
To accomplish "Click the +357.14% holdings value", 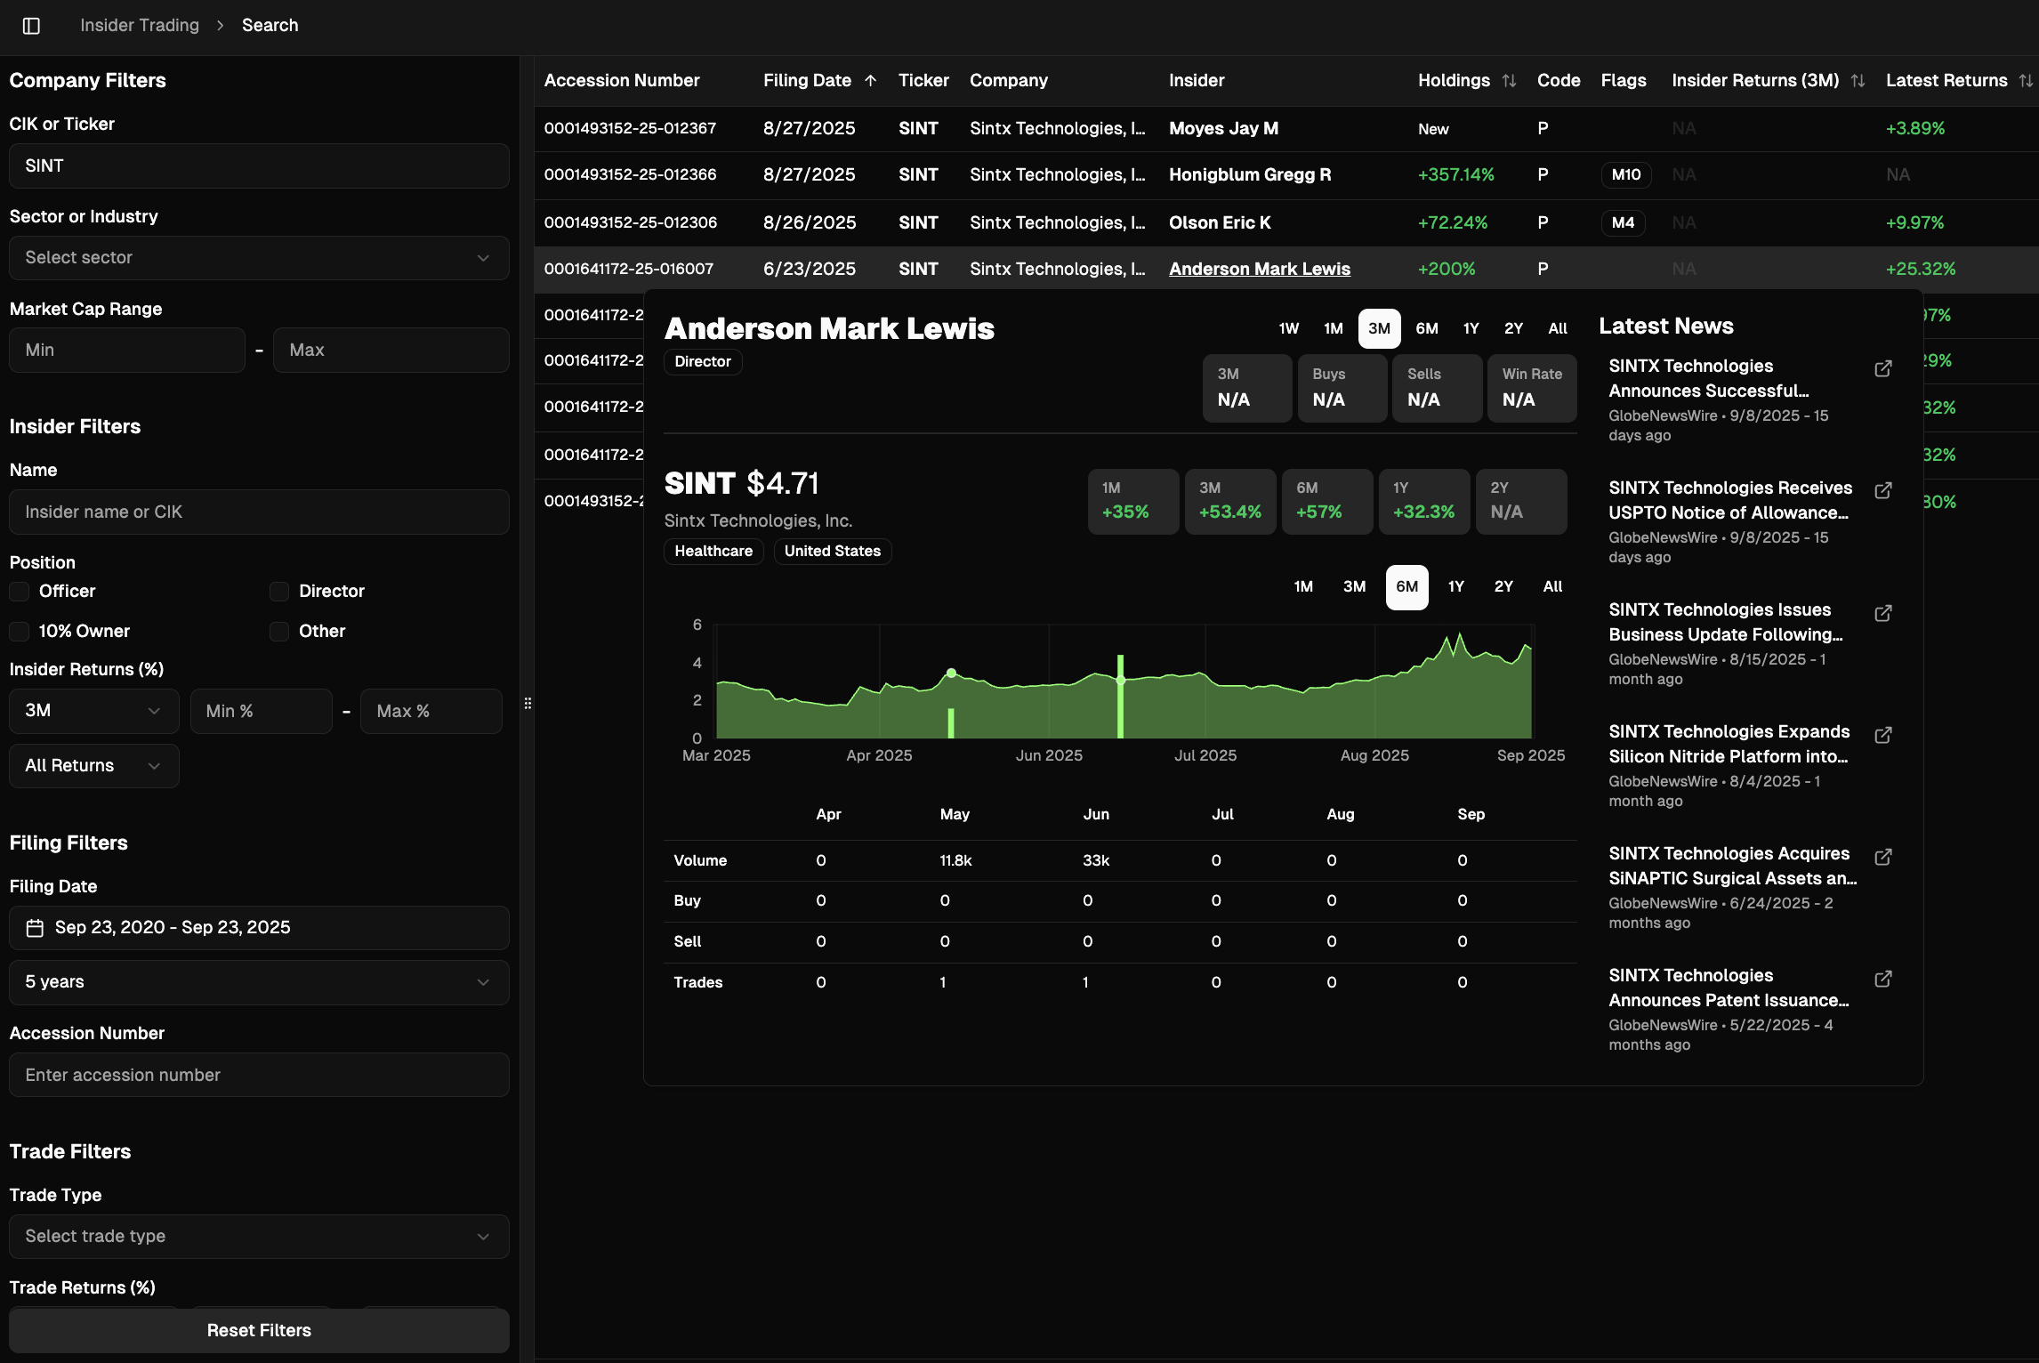I will point(1456,175).
